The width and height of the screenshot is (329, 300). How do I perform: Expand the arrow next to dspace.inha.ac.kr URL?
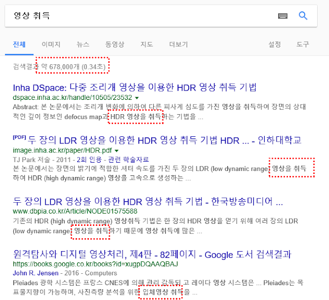(x=137, y=98)
